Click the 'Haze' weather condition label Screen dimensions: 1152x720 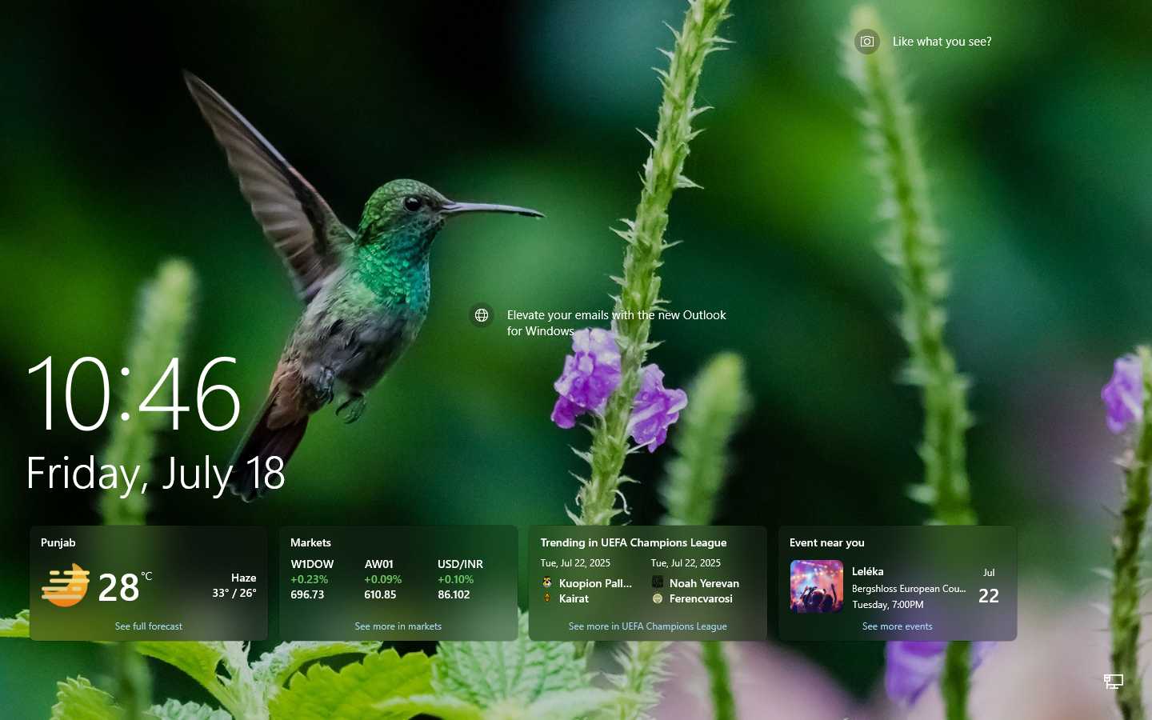[x=244, y=578]
